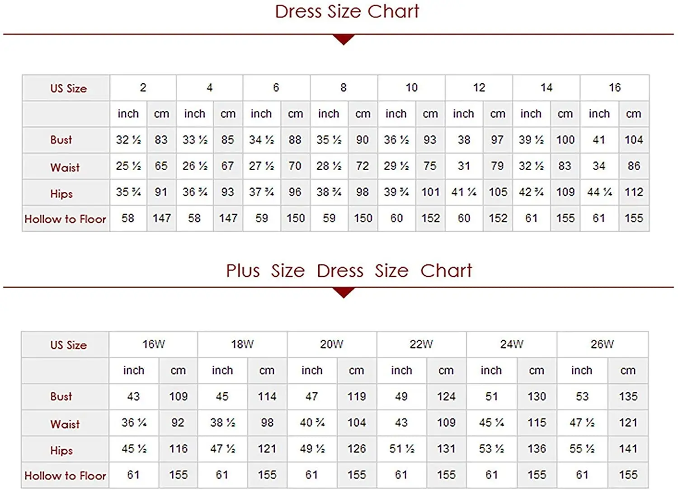Select the US size 10 column header
The width and height of the screenshot is (678, 490).
pyautogui.click(x=411, y=88)
